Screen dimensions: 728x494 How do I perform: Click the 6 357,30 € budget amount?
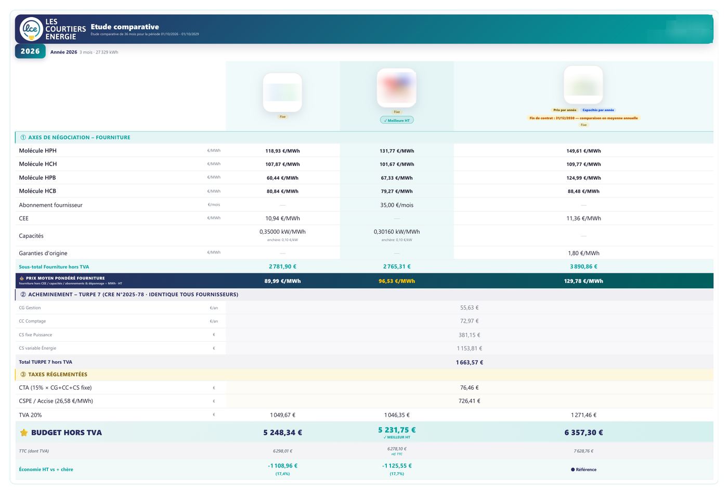[583, 433]
